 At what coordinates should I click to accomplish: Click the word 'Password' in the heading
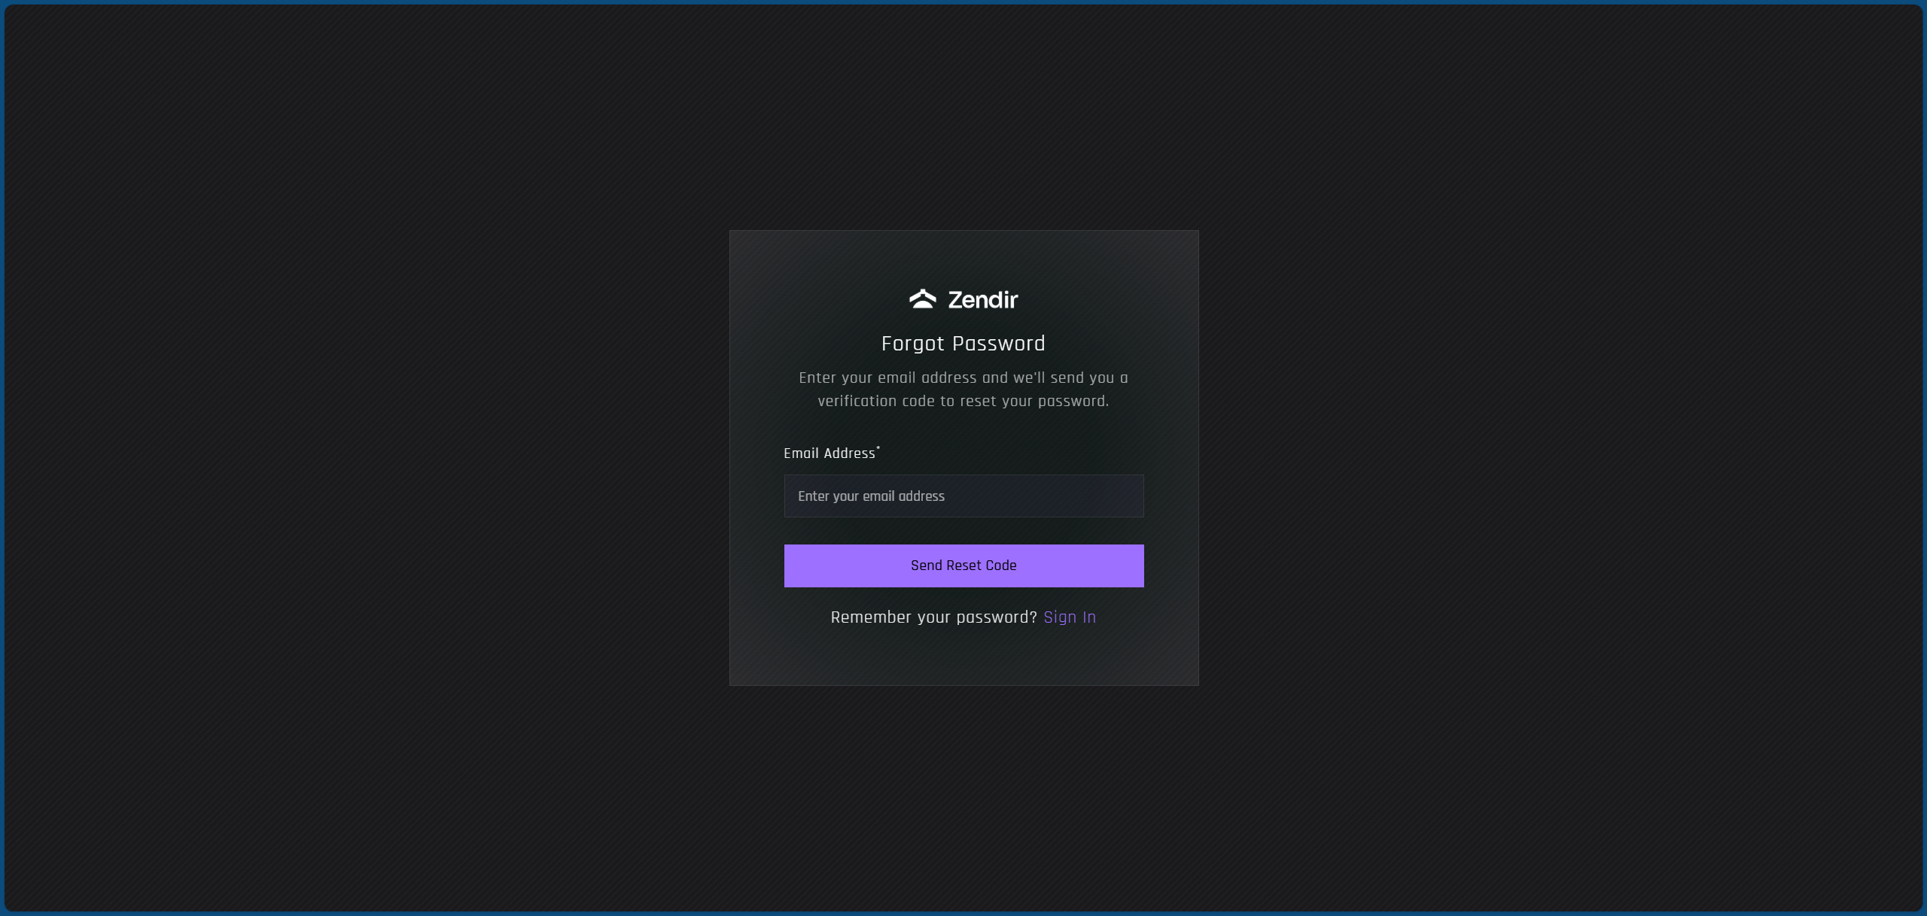(x=999, y=344)
